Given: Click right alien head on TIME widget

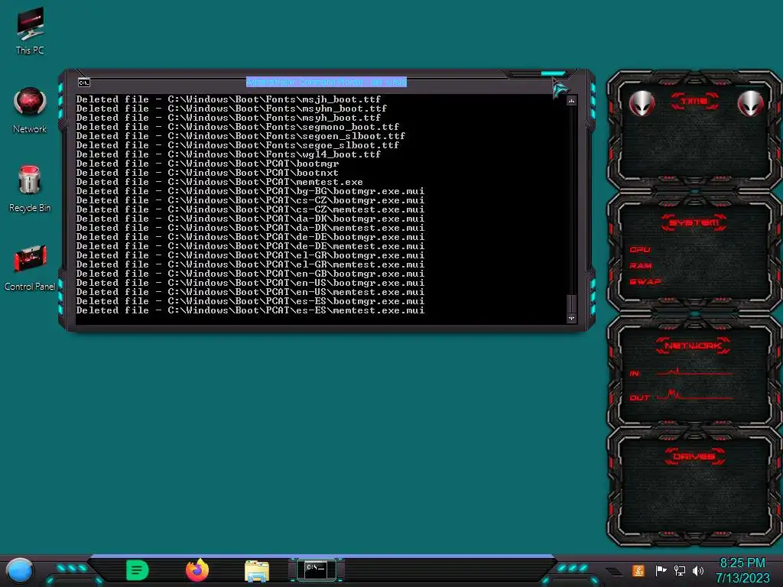Looking at the screenshot, I should coord(750,103).
